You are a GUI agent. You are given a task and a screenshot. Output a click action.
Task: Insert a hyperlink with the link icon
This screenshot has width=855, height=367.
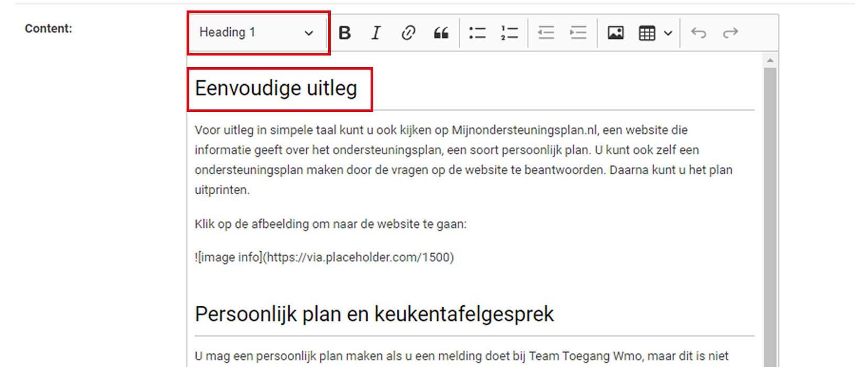tap(408, 33)
